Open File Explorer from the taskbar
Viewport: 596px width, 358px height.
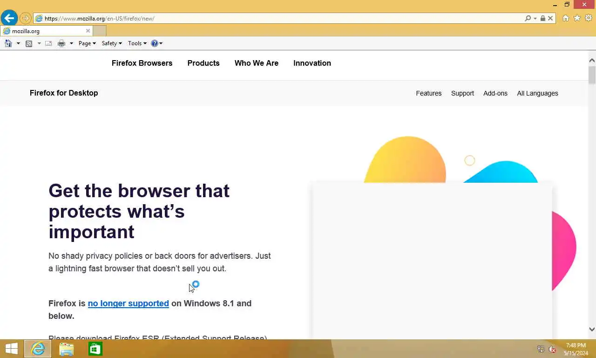tap(67, 349)
